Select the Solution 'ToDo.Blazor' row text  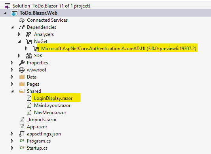pos(51,6)
